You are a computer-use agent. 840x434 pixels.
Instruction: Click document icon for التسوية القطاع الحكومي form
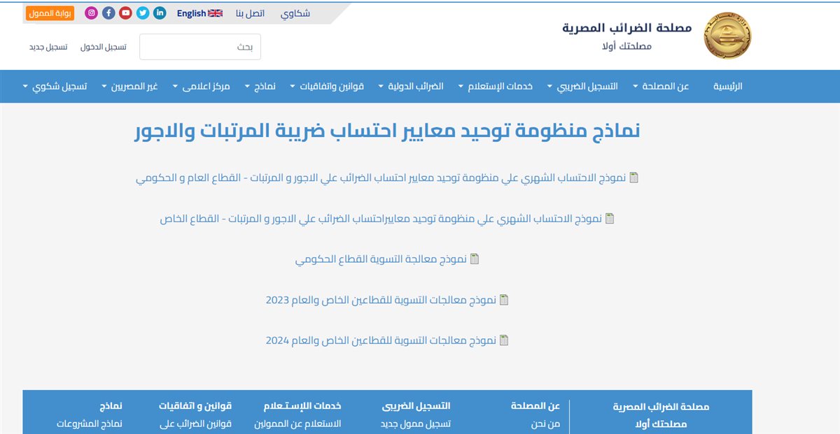coord(475,259)
